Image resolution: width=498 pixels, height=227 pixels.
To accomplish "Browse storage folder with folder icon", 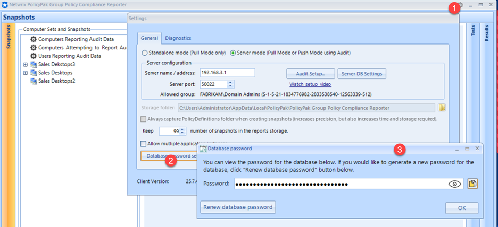I will pos(442,108).
